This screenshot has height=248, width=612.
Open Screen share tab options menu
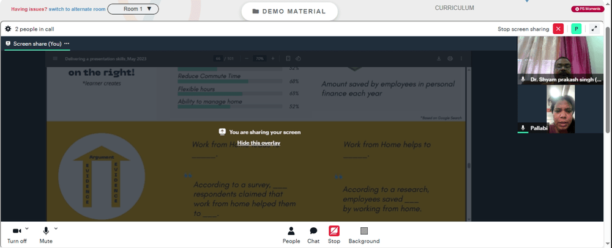pyautogui.click(x=67, y=43)
